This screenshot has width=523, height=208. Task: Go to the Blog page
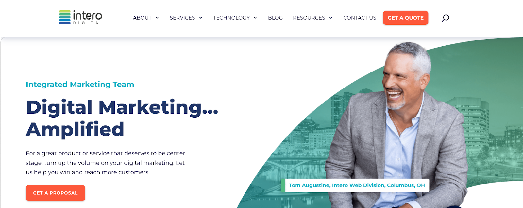pos(275,18)
